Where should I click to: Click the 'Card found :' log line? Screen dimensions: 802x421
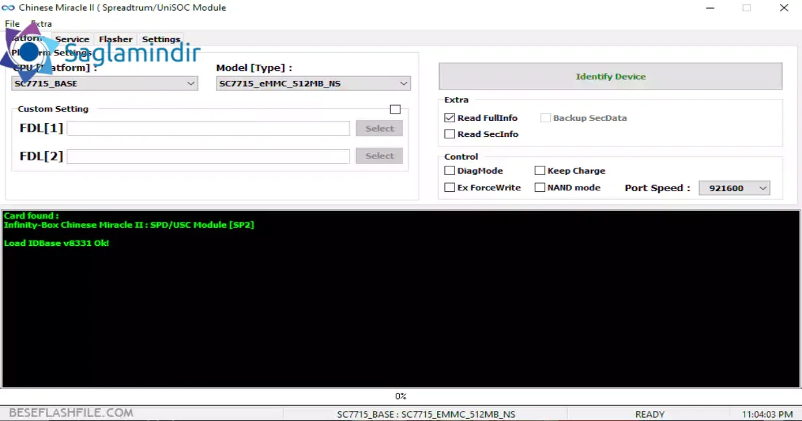[x=31, y=216]
